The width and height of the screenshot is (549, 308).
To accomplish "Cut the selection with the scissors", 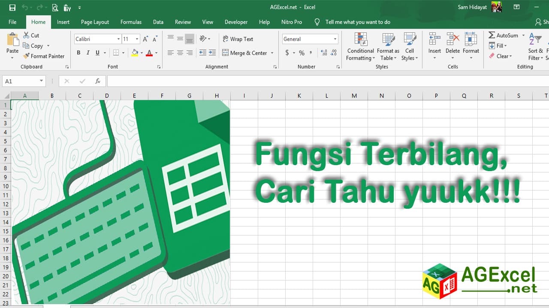I will [27, 36].
